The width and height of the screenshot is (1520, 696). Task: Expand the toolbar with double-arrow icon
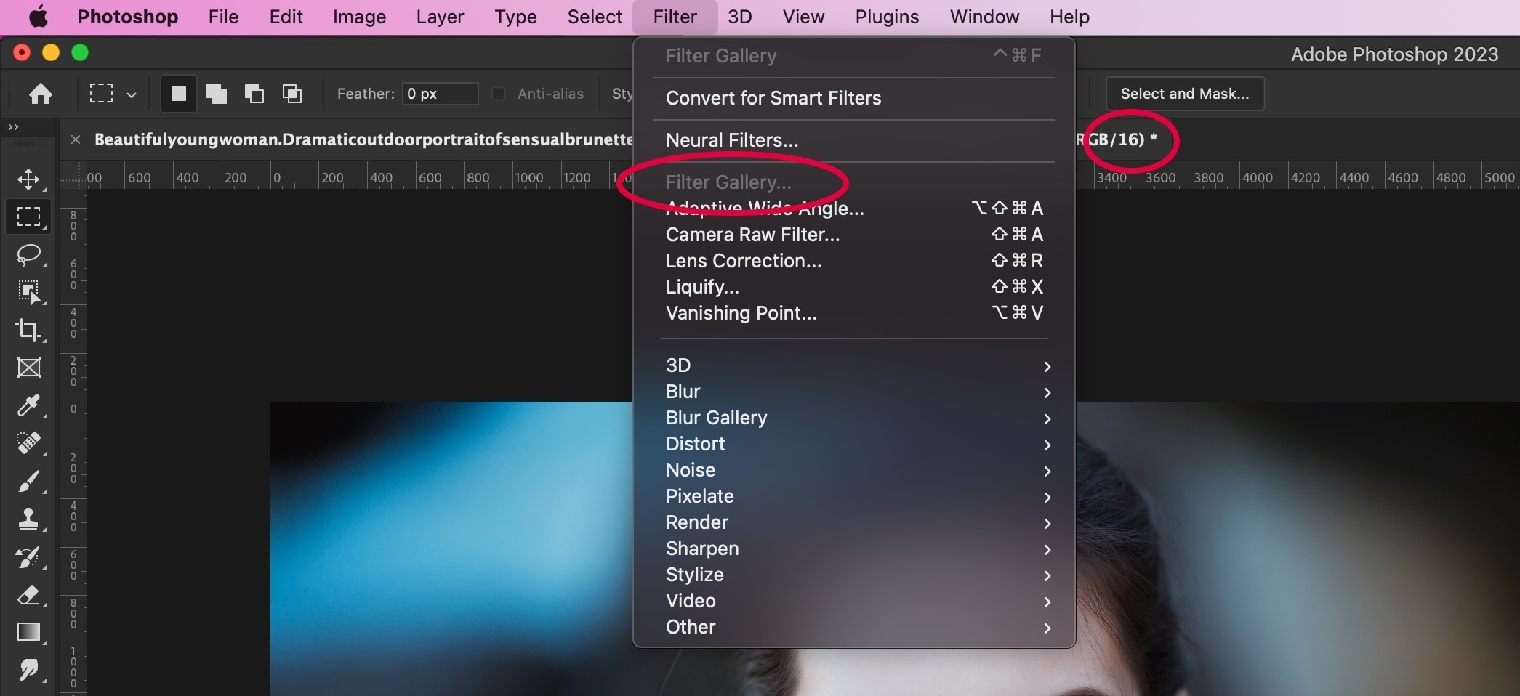point(13,127)
